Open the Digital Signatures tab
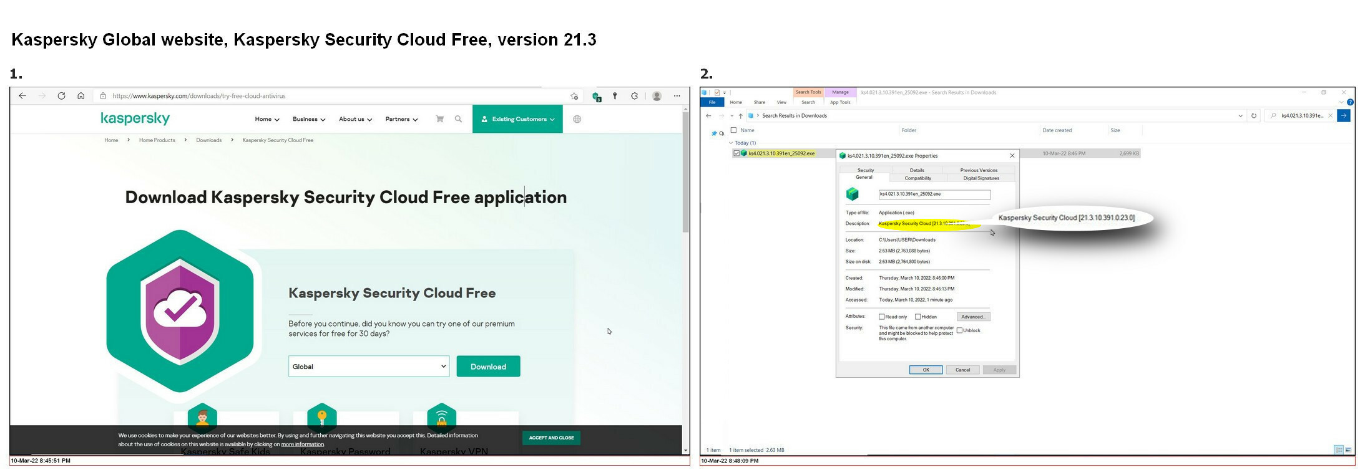 tap(981, 178)
